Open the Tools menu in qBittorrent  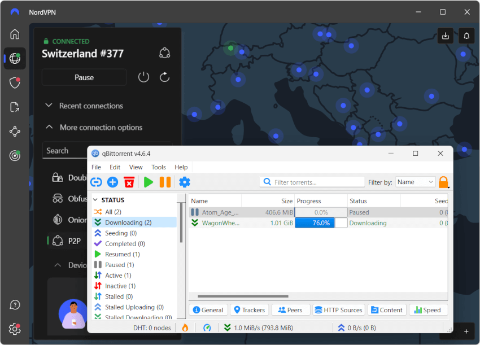click(159, 167)
